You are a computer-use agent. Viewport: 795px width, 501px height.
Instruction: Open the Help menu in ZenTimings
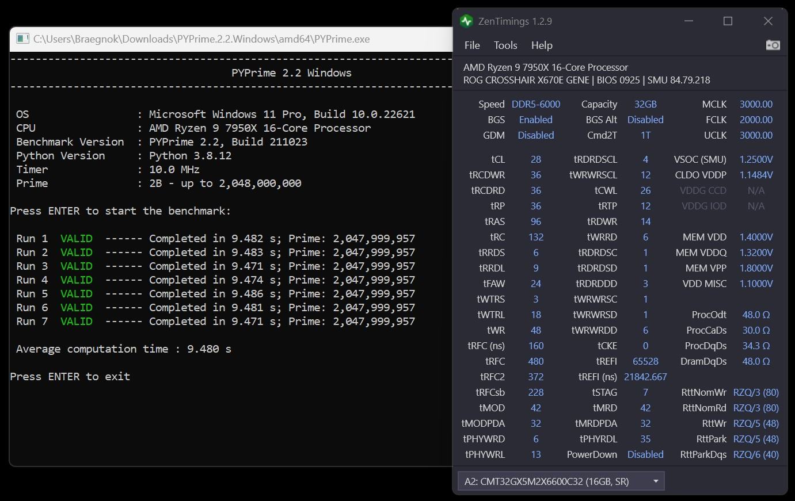pyautogui.click(x=542, y=45)
